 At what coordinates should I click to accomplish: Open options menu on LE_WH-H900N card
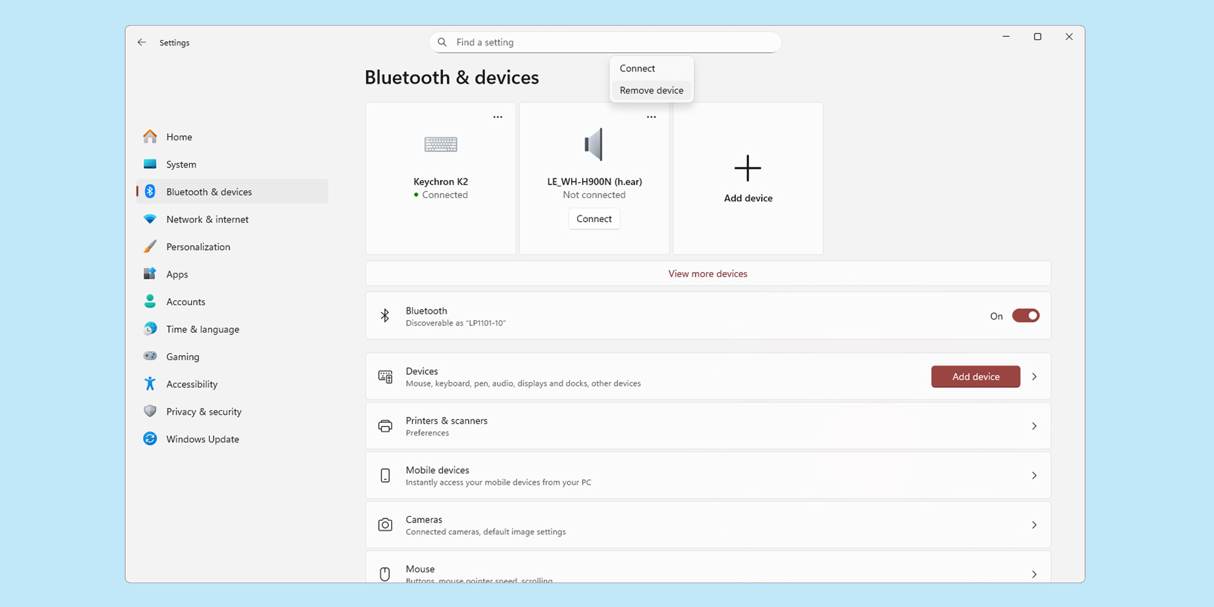pyautogui.click(x=651, y=117)
